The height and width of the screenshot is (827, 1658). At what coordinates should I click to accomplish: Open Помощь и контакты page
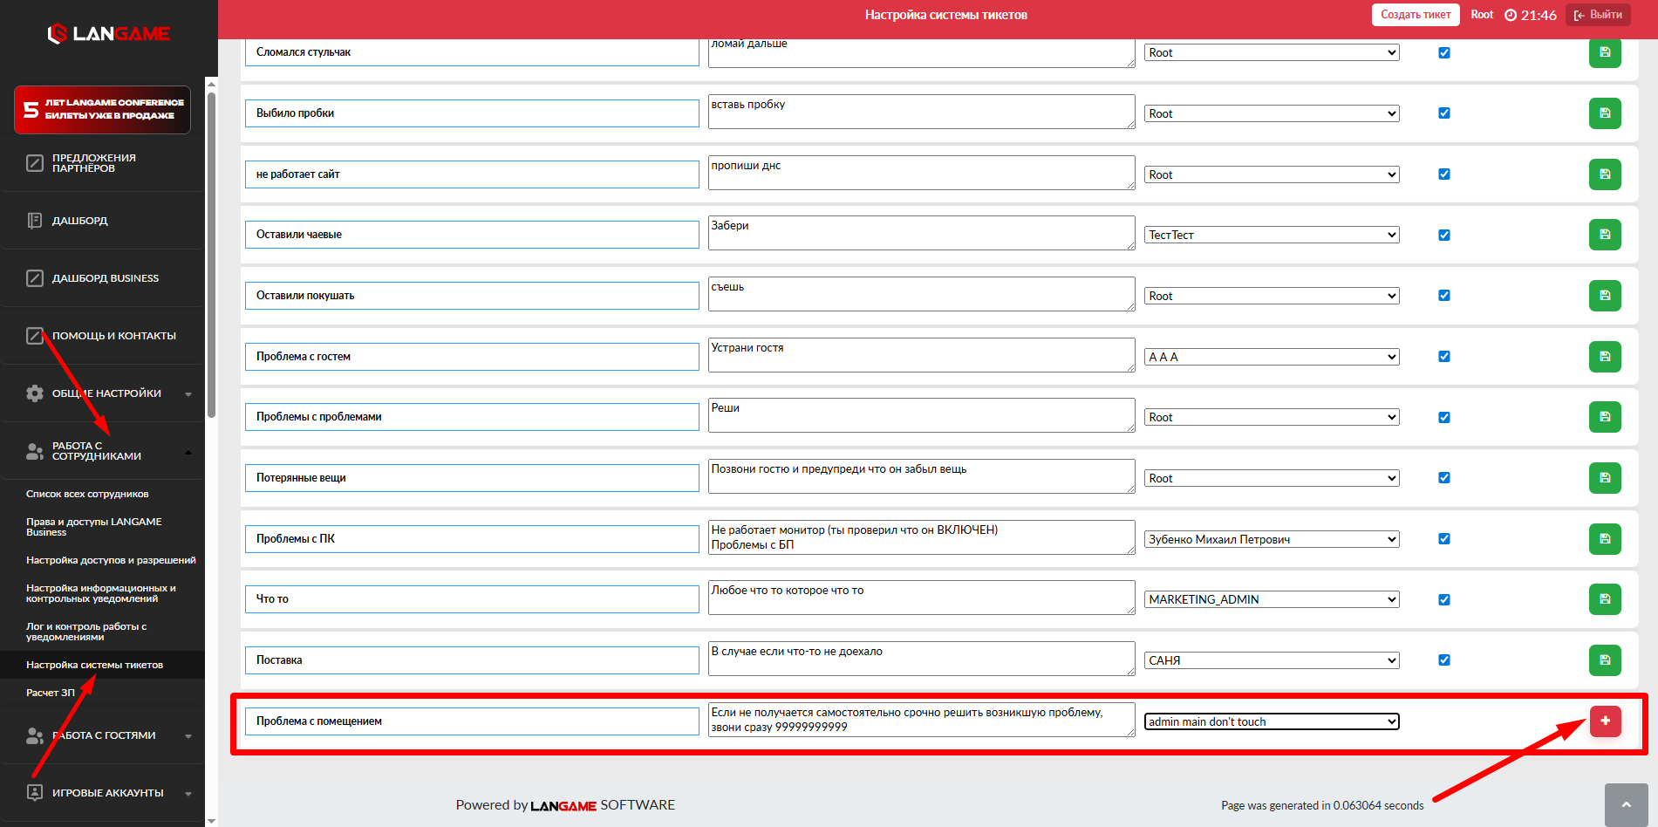pos(114,336)
